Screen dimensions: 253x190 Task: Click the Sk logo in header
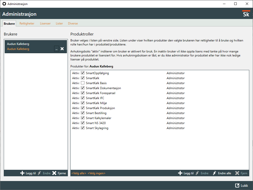tap(246, 14)
